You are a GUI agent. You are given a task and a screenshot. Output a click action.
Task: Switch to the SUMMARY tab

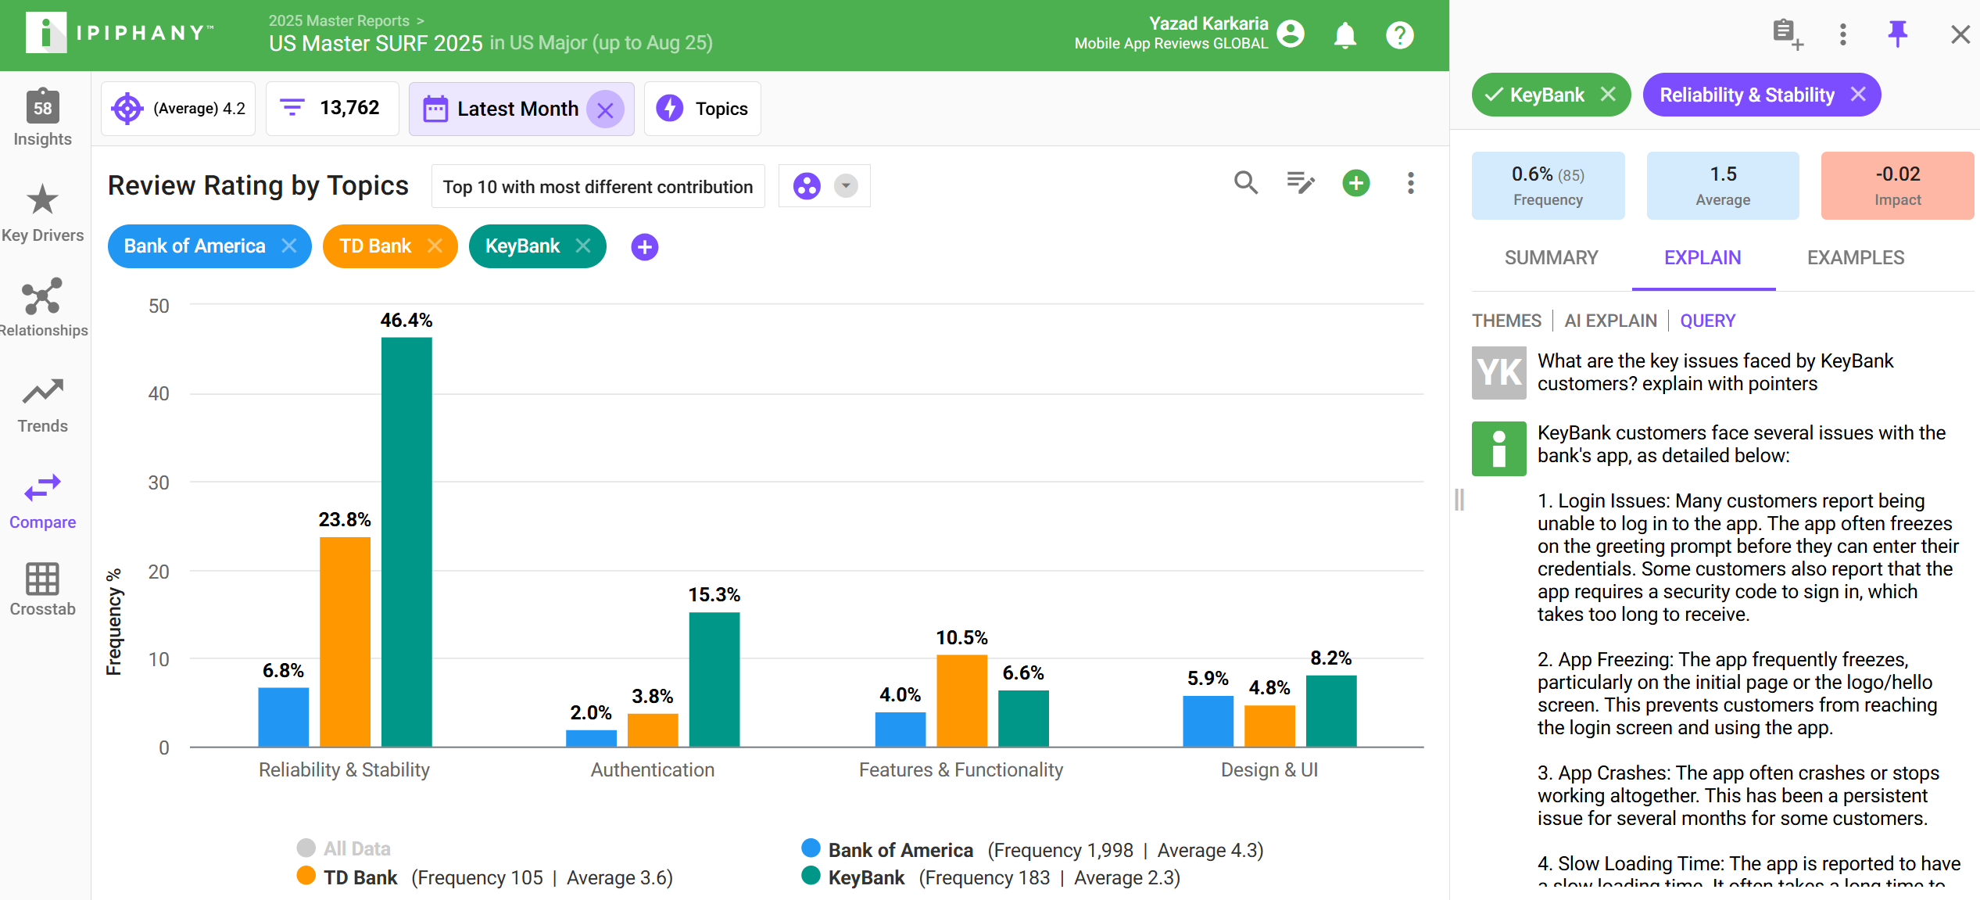1551,257
